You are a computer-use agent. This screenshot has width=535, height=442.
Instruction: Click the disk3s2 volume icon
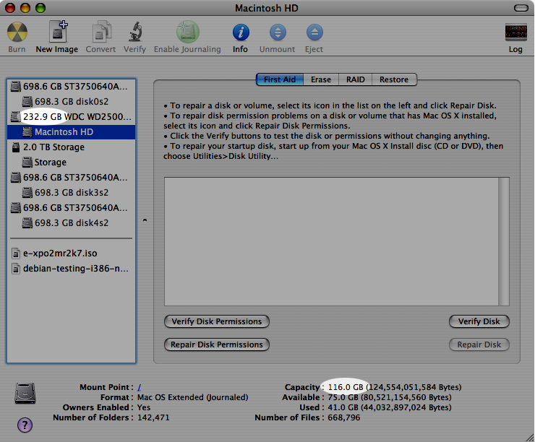27,193
